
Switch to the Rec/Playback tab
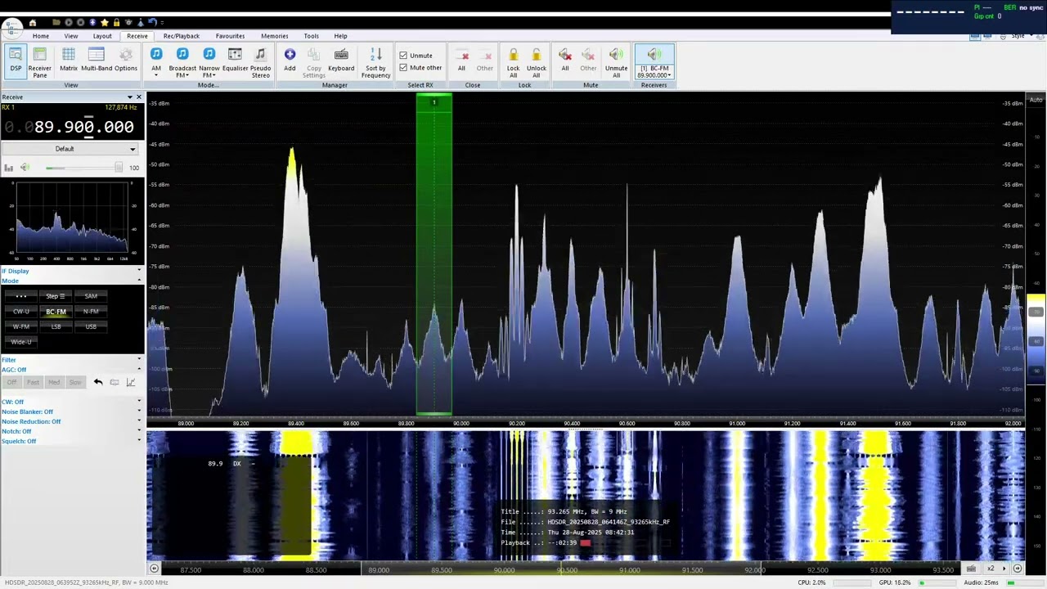tap(182, 36)
